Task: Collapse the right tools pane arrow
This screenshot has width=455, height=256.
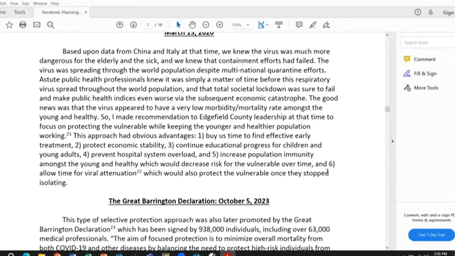Action: tap(392, 141)
